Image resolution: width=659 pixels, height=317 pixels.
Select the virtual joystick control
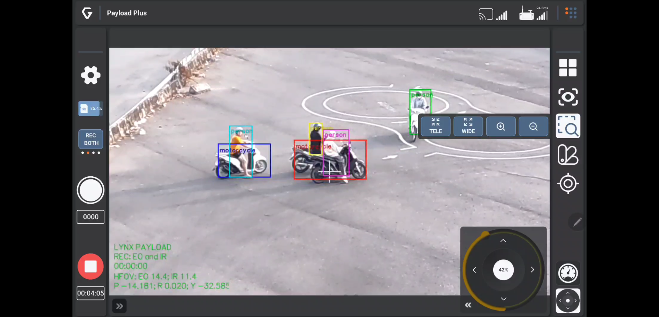[x=568, y=301]
